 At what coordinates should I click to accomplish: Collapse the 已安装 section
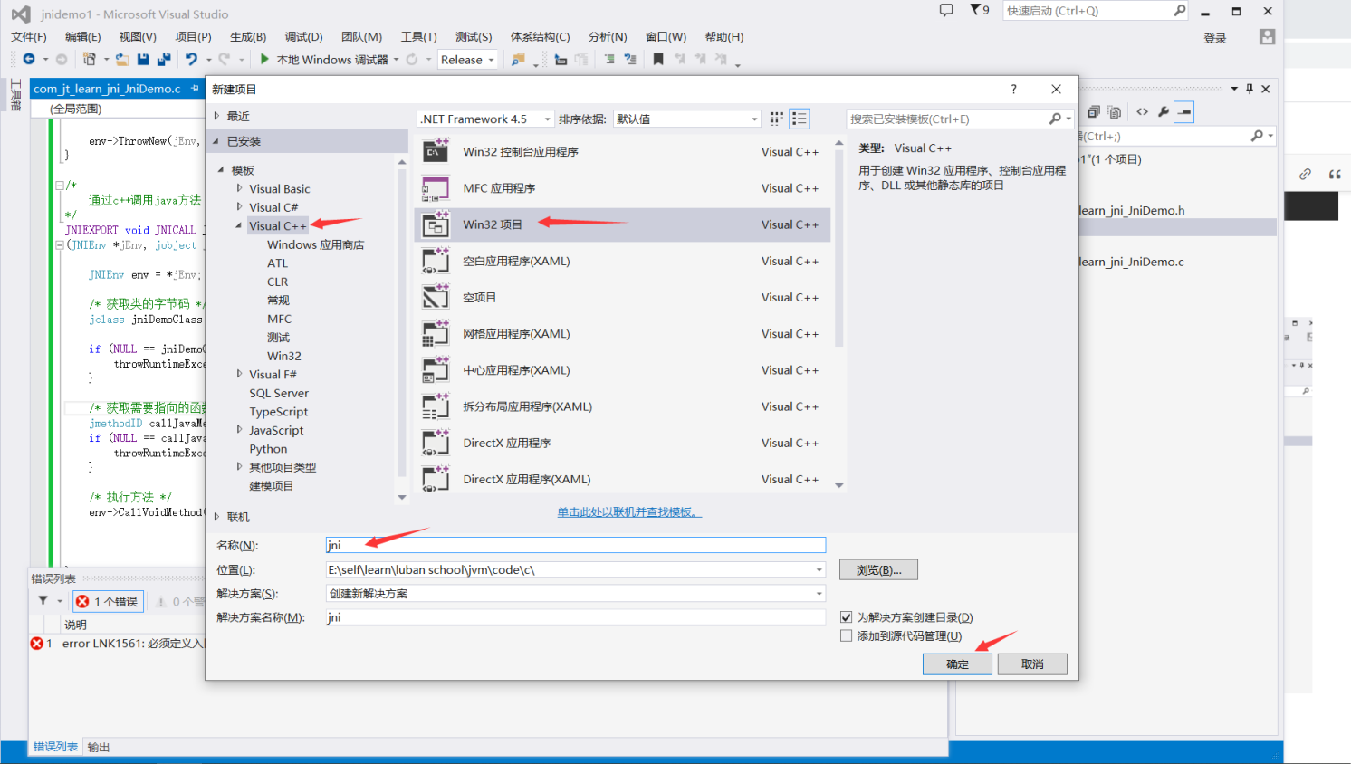[x=216, y=141]
